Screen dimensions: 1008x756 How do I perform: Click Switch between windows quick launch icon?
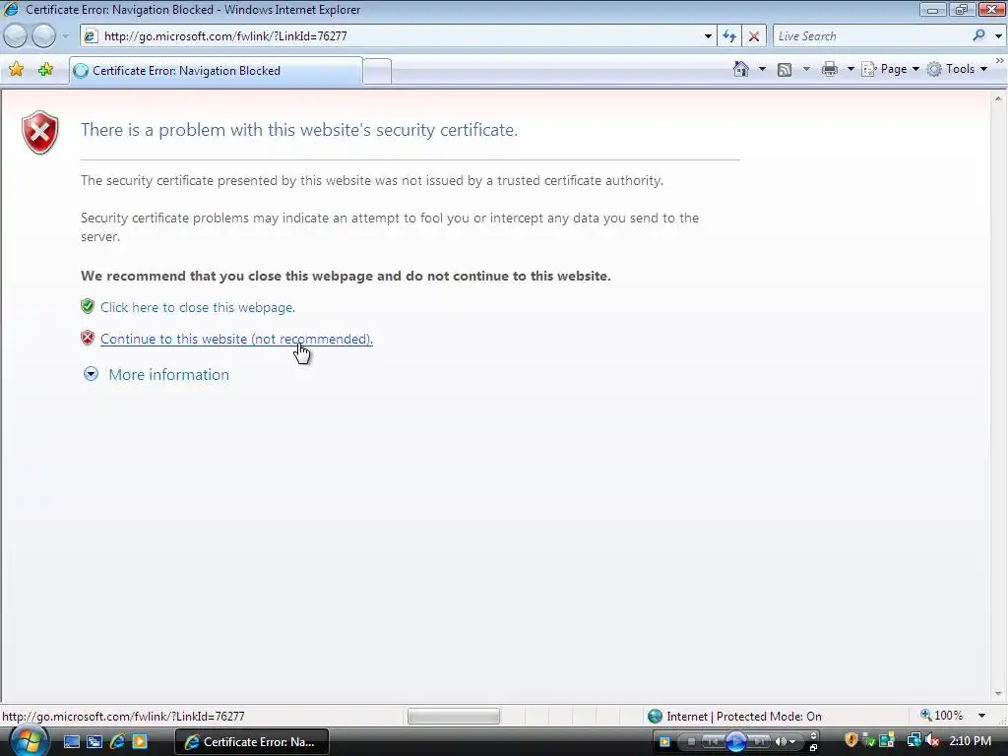pos(94,742)
